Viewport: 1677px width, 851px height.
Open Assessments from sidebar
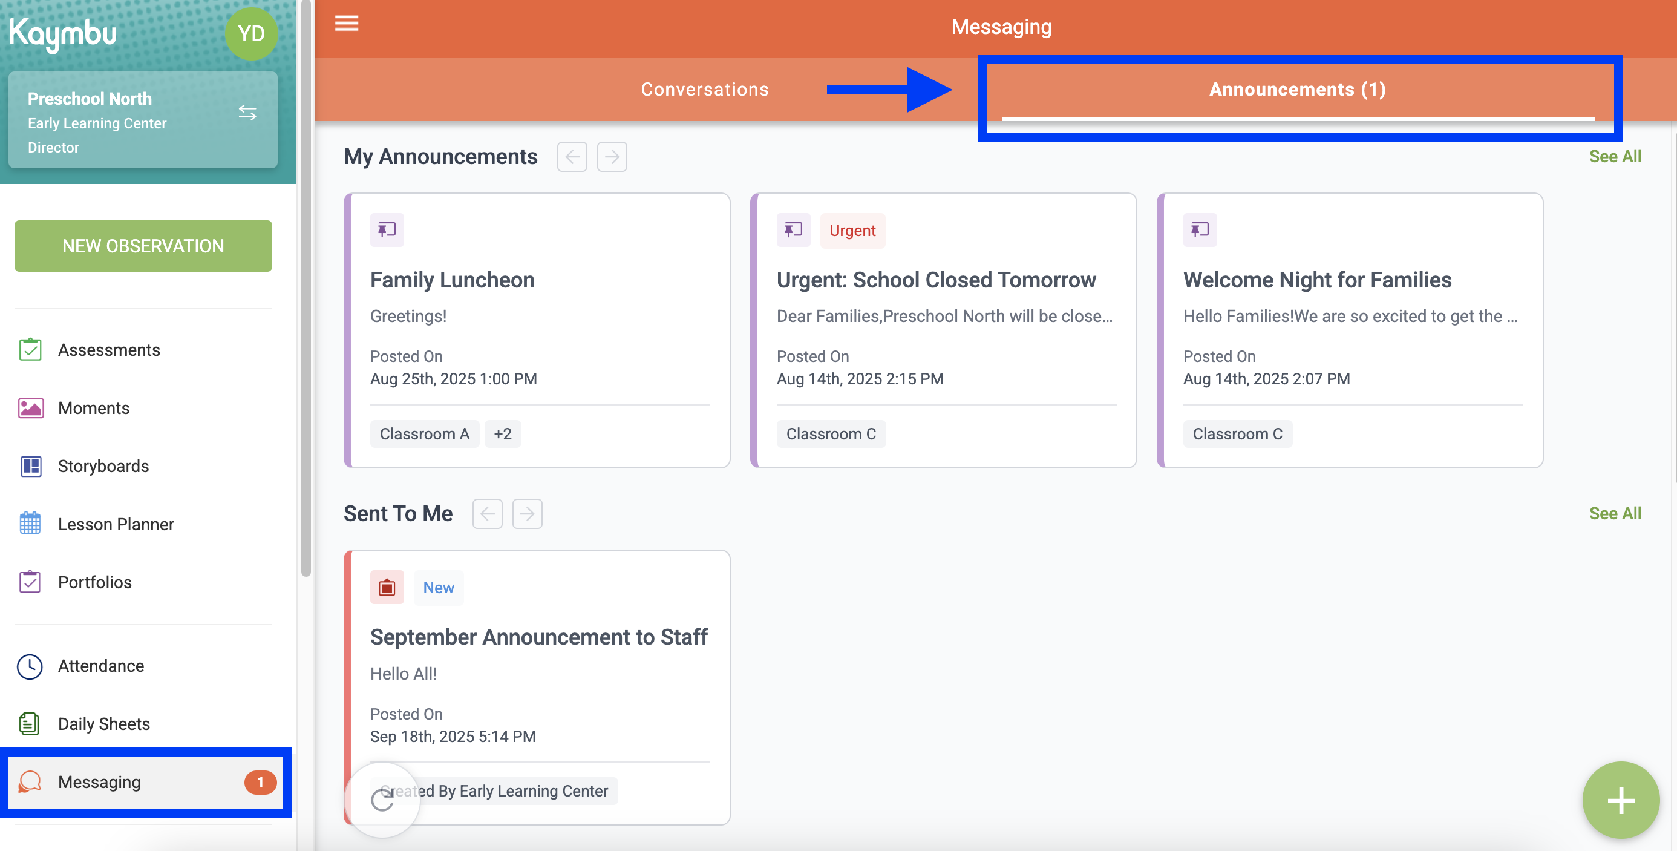coord(109,350)
